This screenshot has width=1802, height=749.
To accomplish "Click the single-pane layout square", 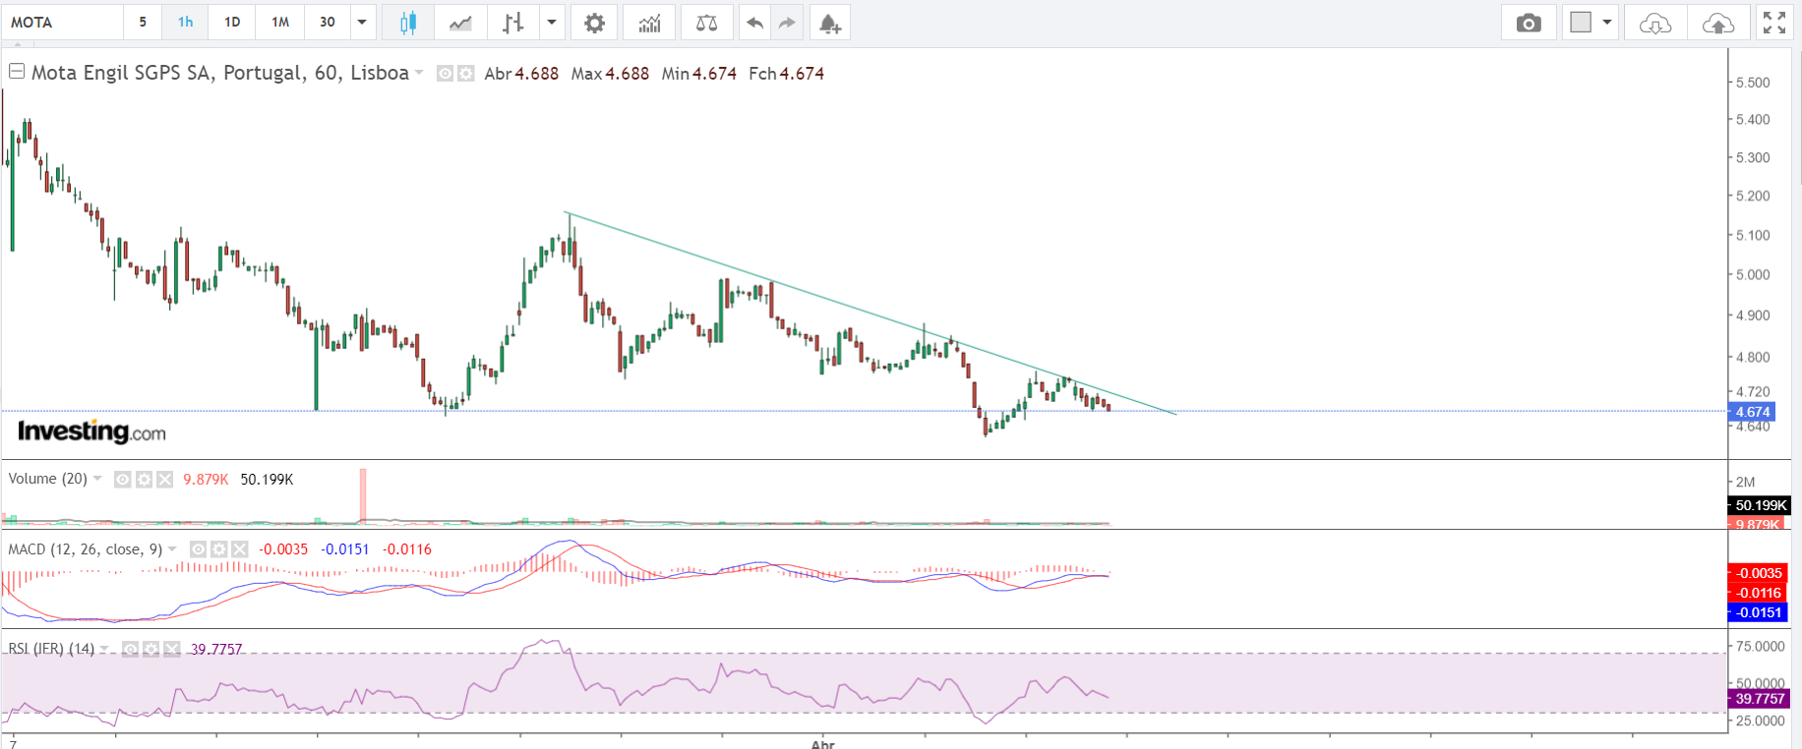I will (1581, 23).
